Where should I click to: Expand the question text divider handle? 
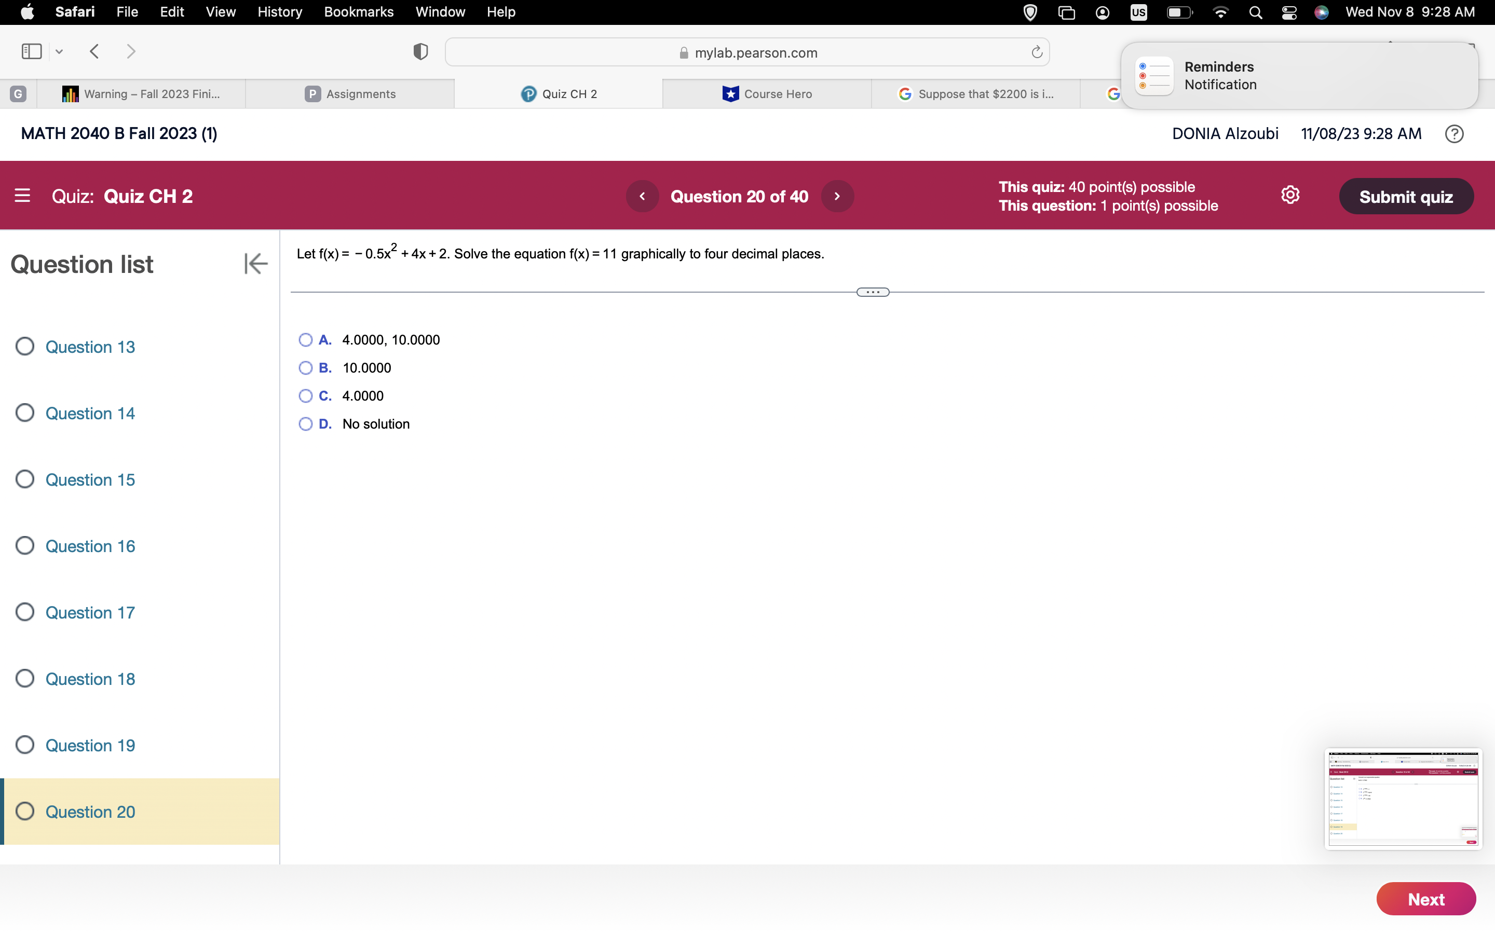[872, 291]
